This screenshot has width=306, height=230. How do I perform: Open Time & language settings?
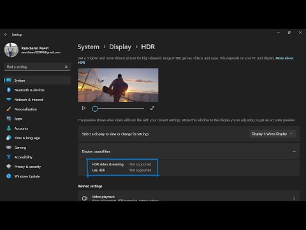click(x=27, y=138)
